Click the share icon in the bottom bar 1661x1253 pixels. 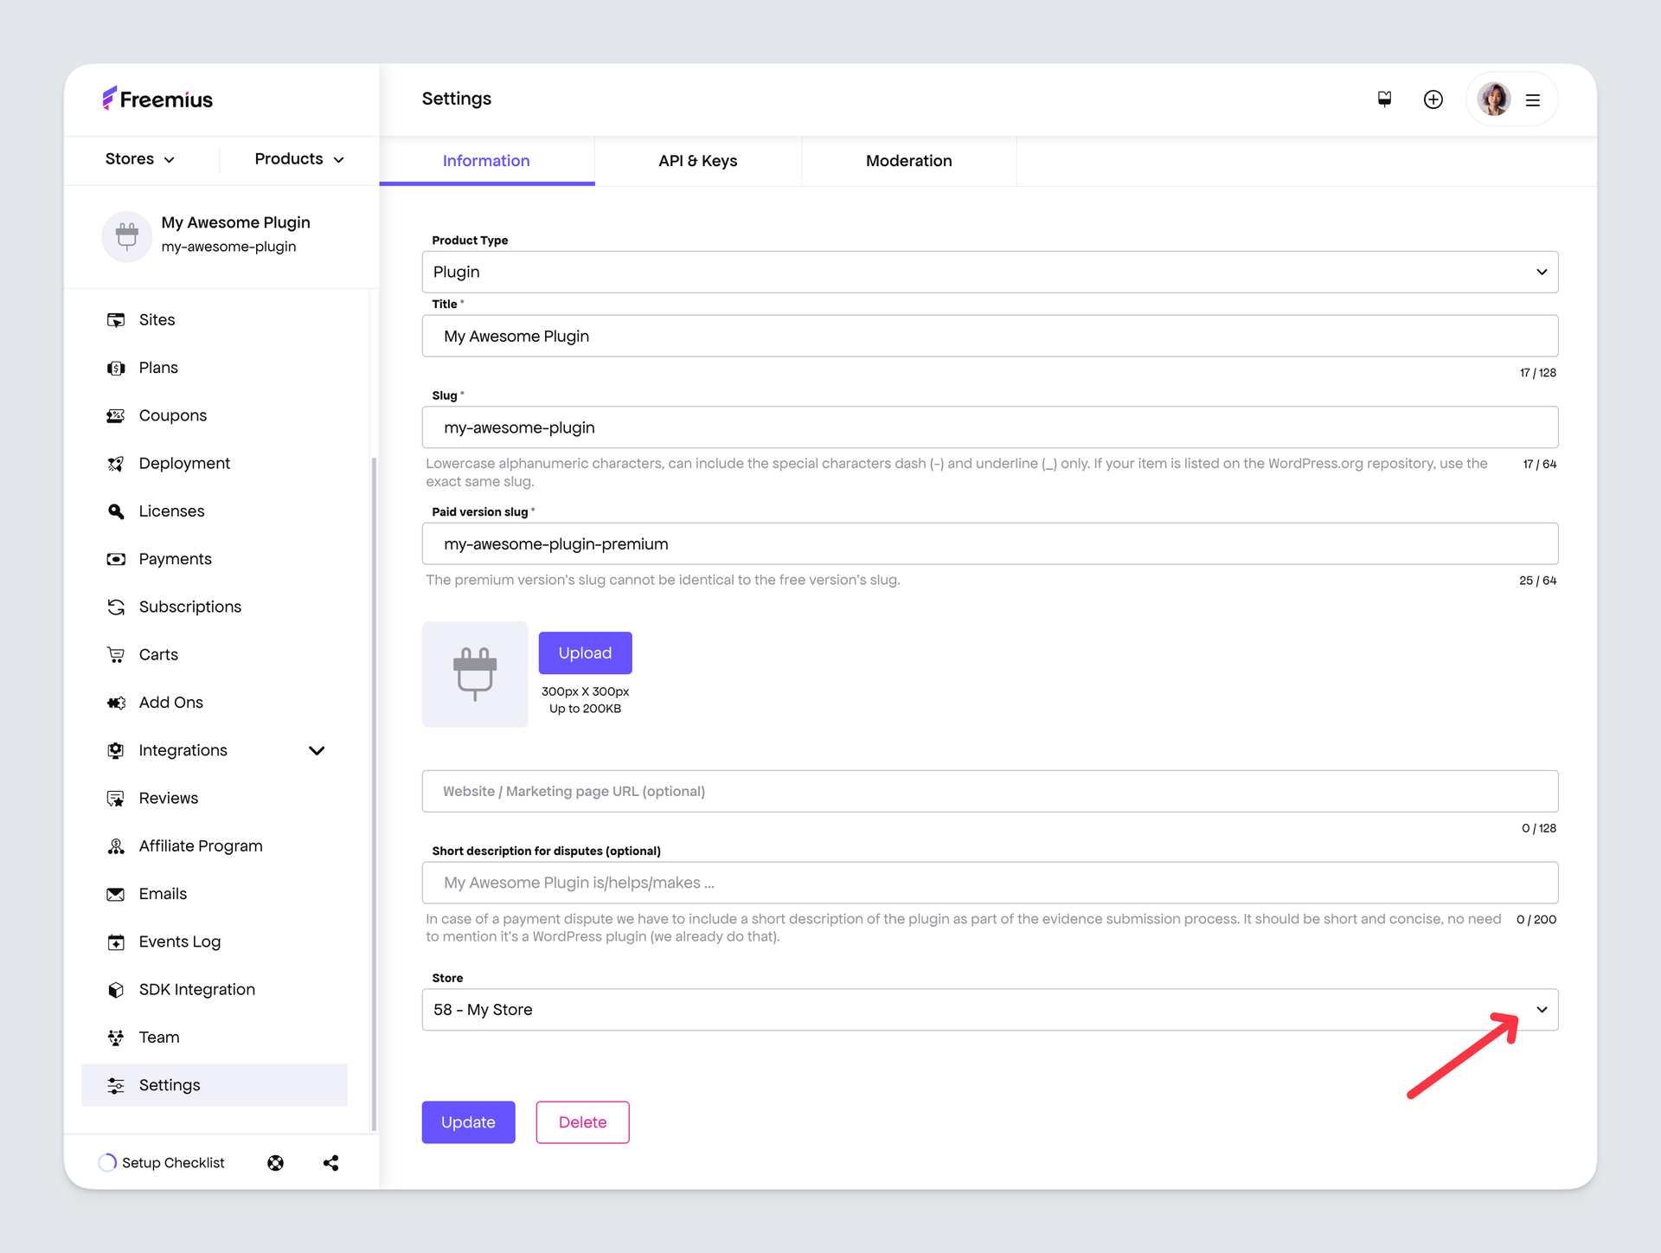point(330,1162)
